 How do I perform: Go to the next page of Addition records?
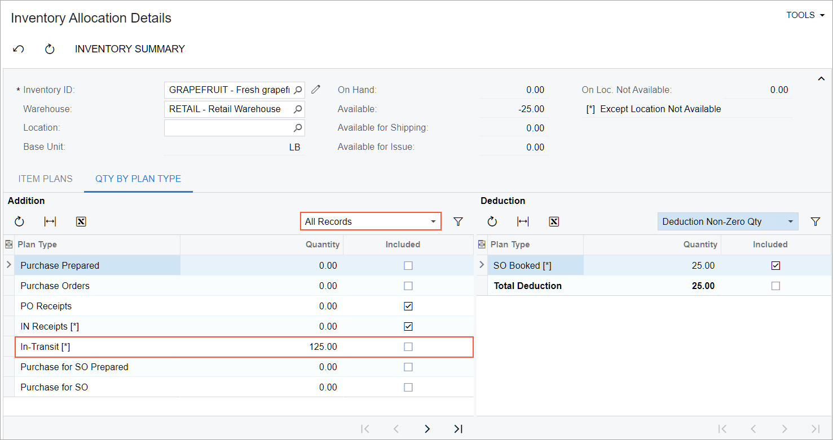point(427,429)
